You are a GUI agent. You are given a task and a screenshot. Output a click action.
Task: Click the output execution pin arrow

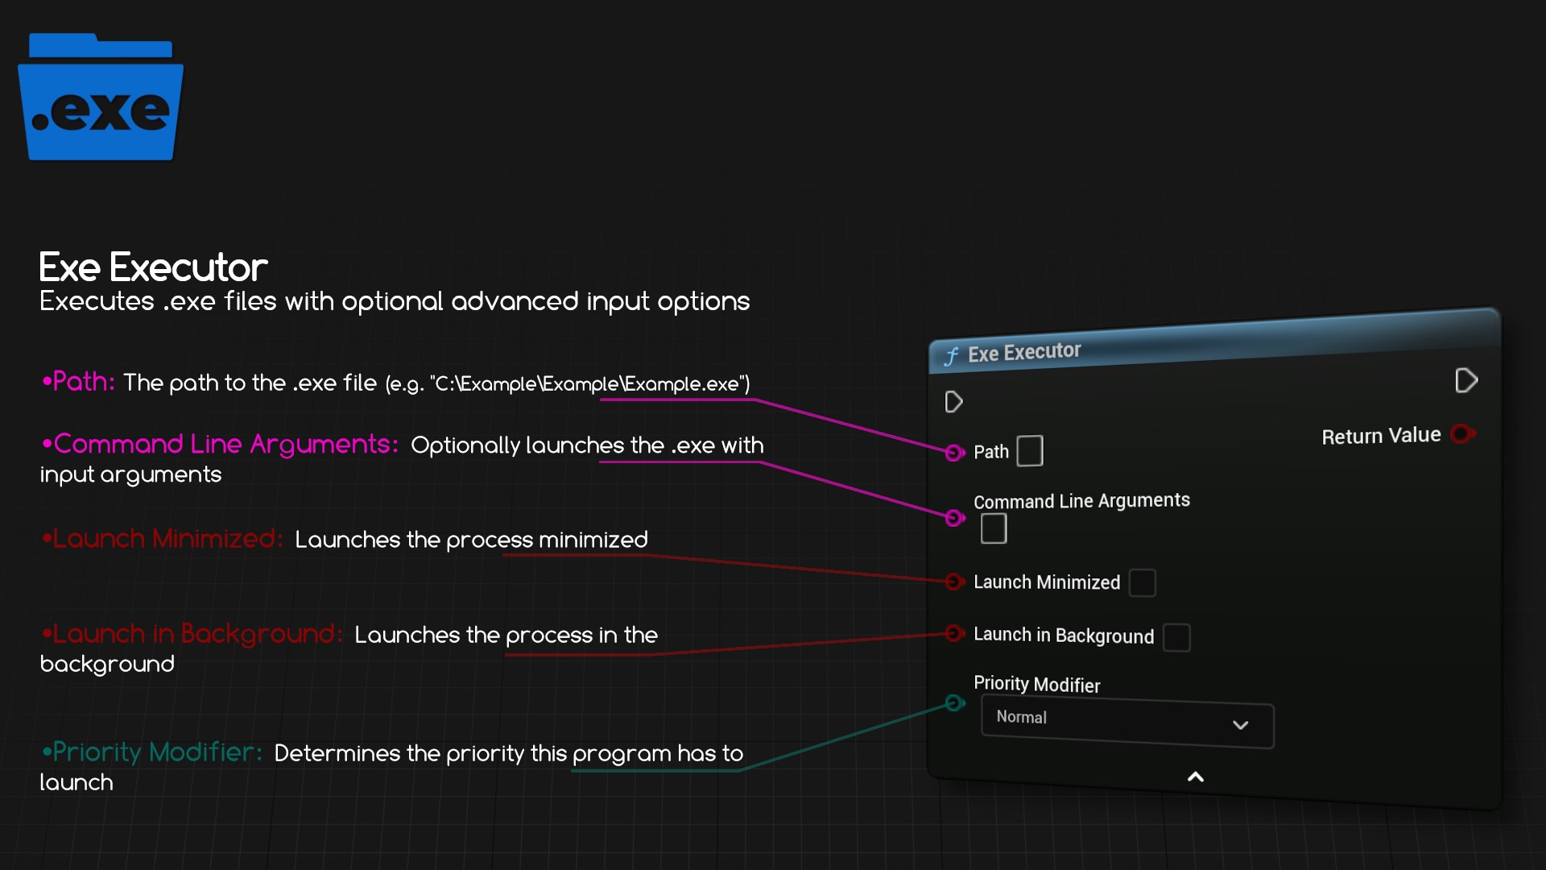(1465, 380)
